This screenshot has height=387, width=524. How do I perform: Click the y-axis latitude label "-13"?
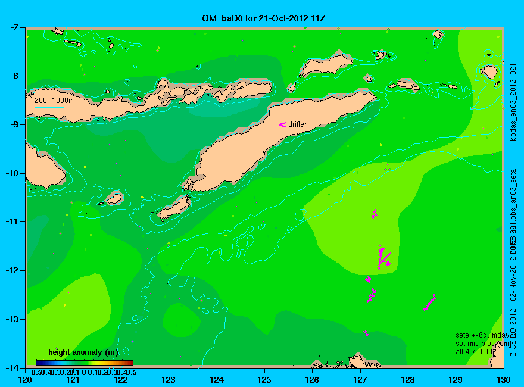11,319
